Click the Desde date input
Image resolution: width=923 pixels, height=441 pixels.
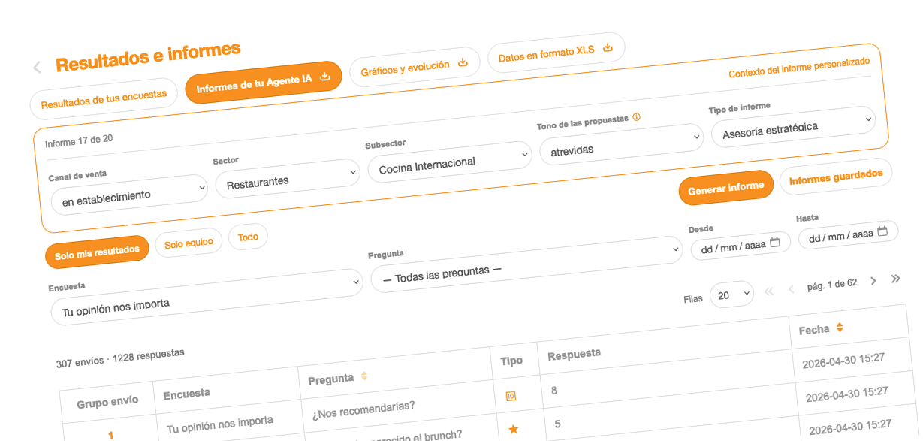click(741, 246)
